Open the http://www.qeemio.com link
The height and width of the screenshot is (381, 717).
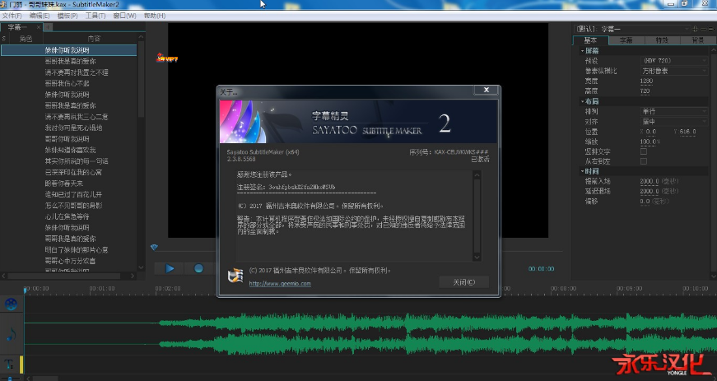coord(280,284)
